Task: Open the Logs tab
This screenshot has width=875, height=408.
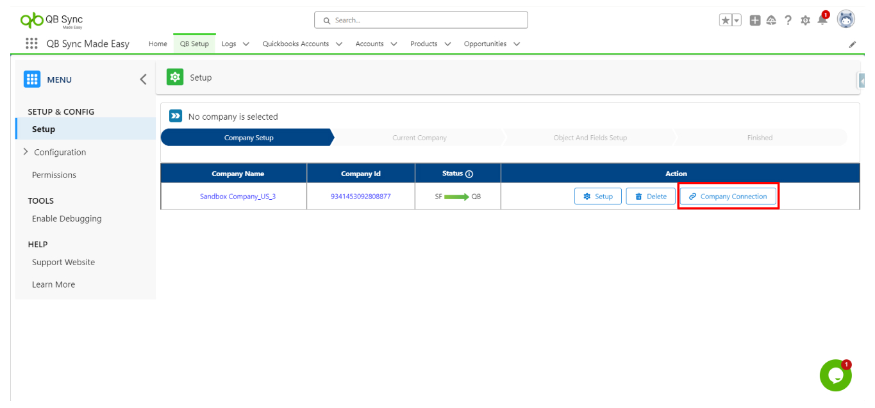Action: pos(229,44)
